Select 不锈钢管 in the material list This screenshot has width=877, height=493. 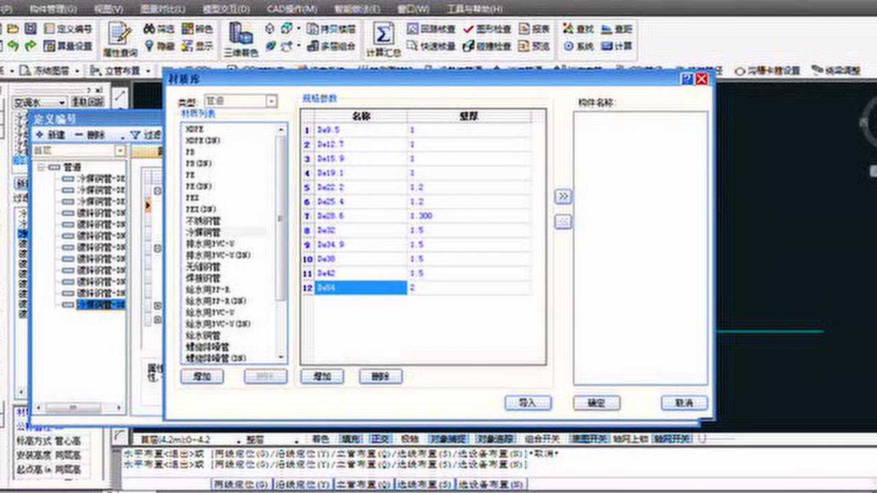(x=203, y=221)
